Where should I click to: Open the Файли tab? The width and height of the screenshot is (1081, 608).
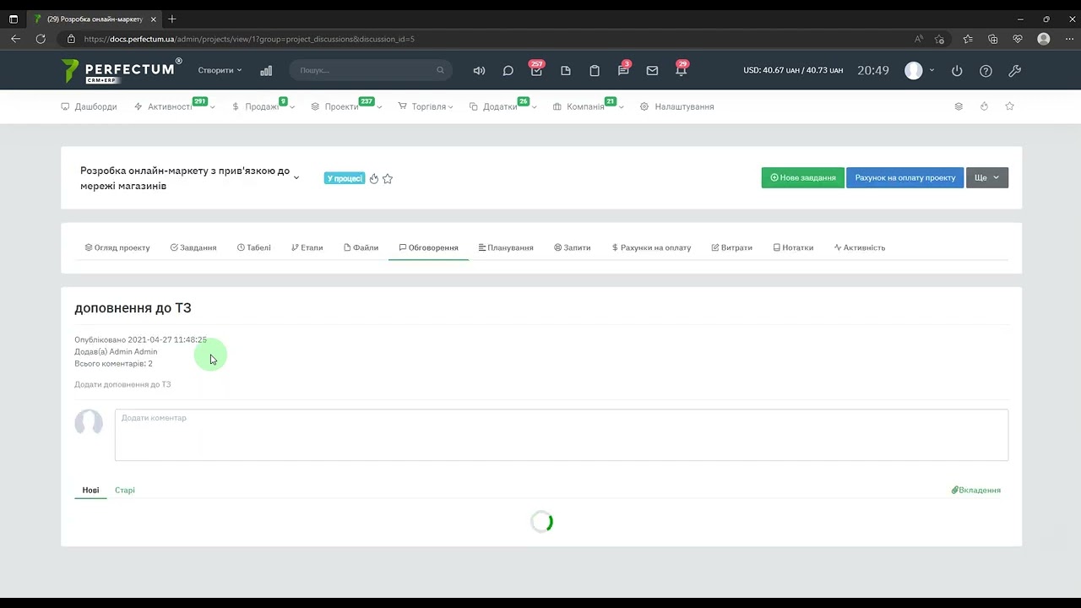coord(361,247)
